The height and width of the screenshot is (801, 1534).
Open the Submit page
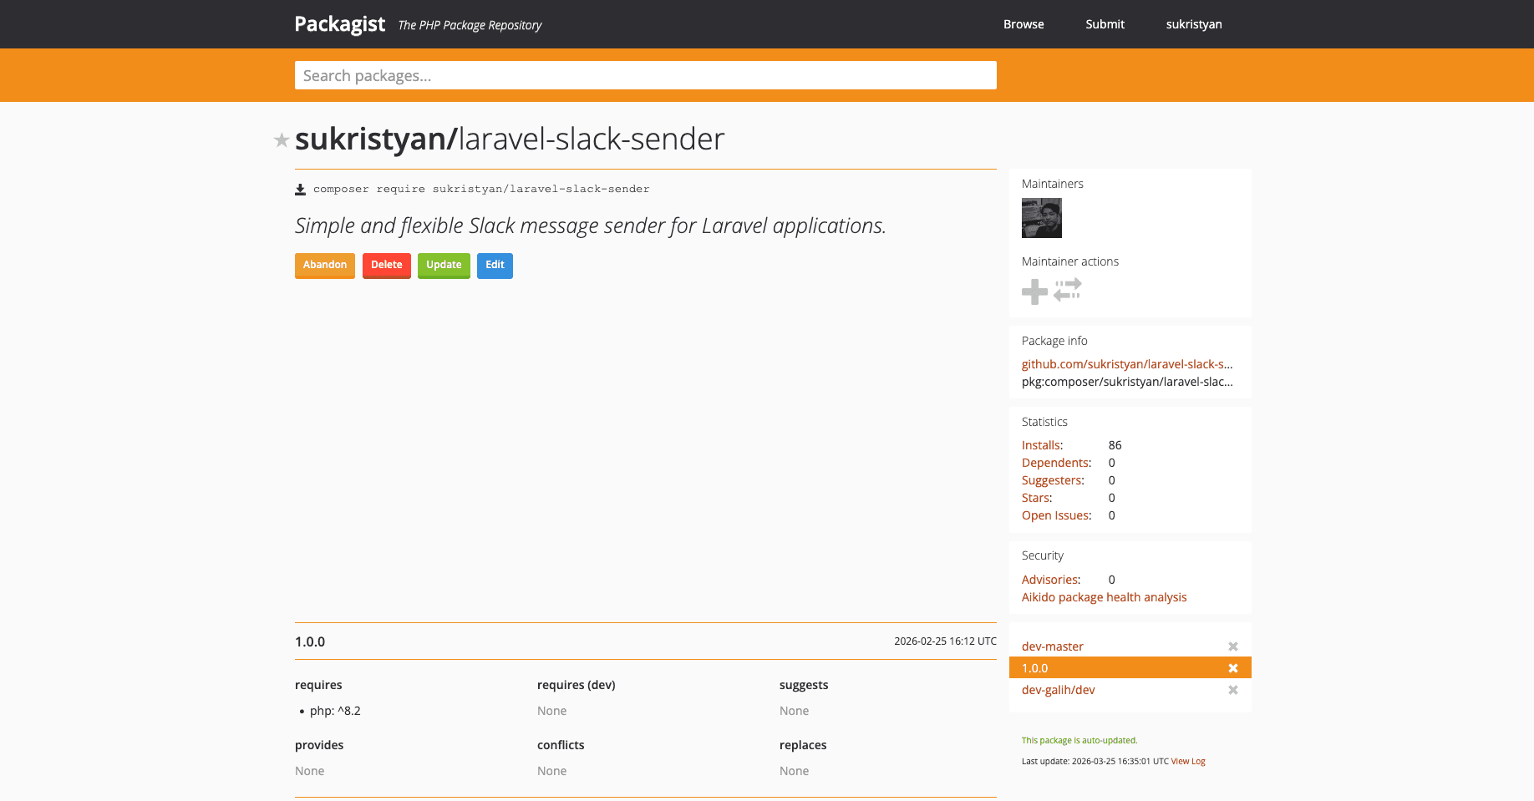point(1105,24)
